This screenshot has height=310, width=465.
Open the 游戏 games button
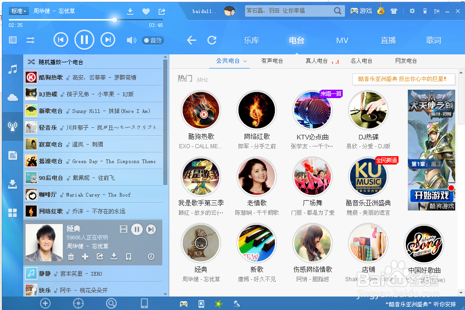[361, 11]
